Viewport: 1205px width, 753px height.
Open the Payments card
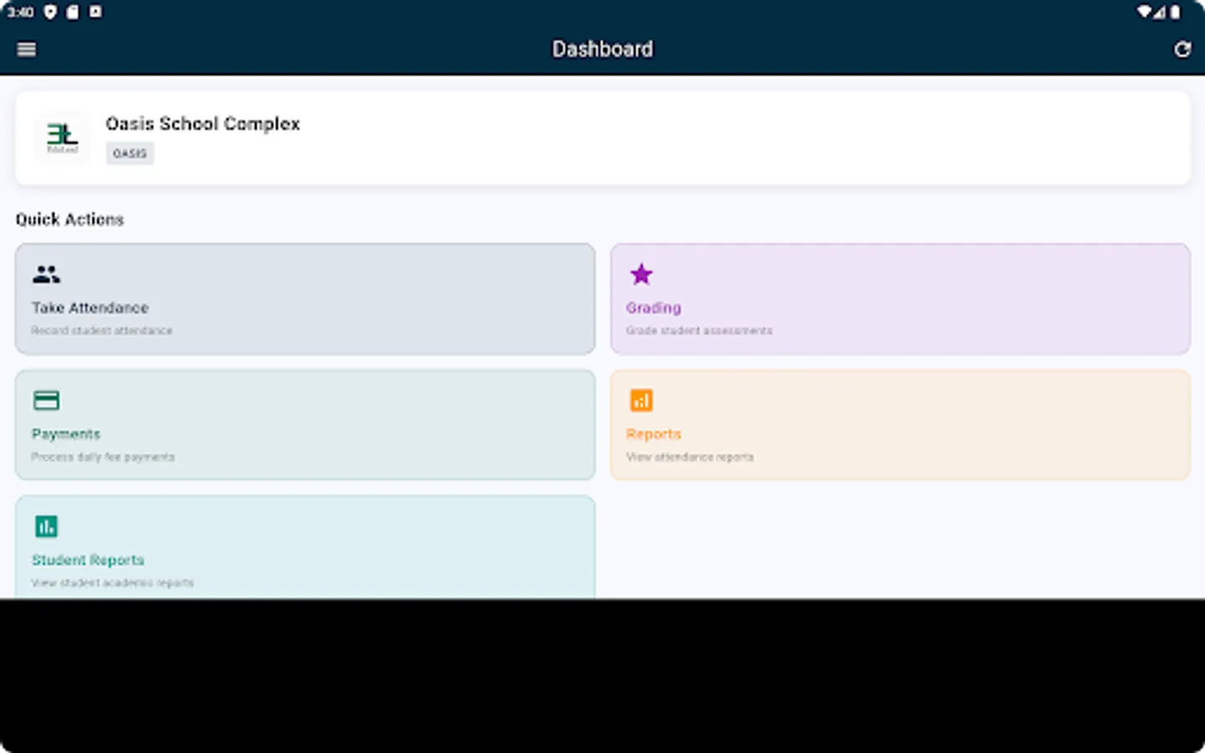click(x=305, y=425)
